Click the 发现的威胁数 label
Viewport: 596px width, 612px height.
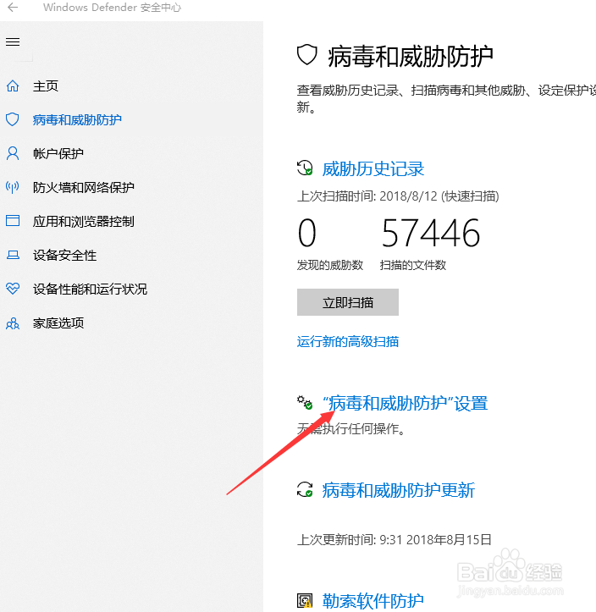[x=330, y=266]
